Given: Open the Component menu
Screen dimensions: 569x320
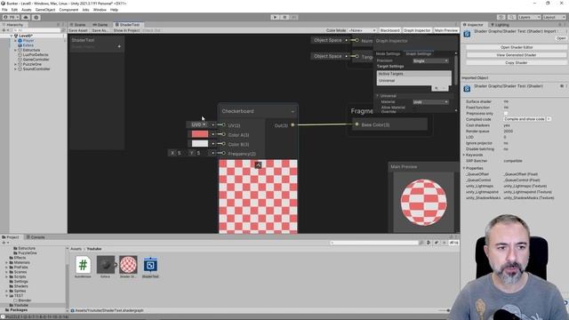Looking at the screenshot, I should click(68, 10).
